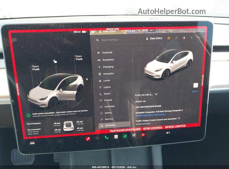Open the green phone app

(x=107, y=138)
